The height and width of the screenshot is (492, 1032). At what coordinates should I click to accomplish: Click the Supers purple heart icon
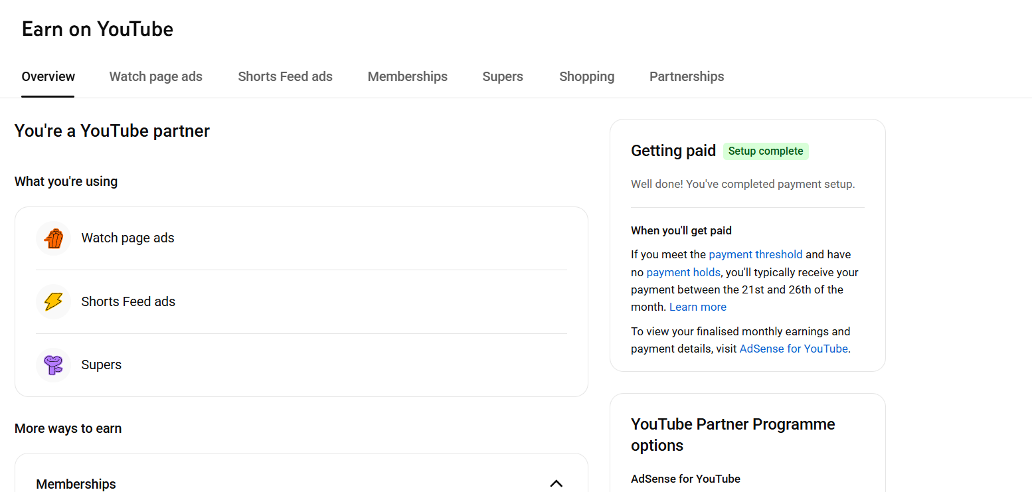pos(53,365)
